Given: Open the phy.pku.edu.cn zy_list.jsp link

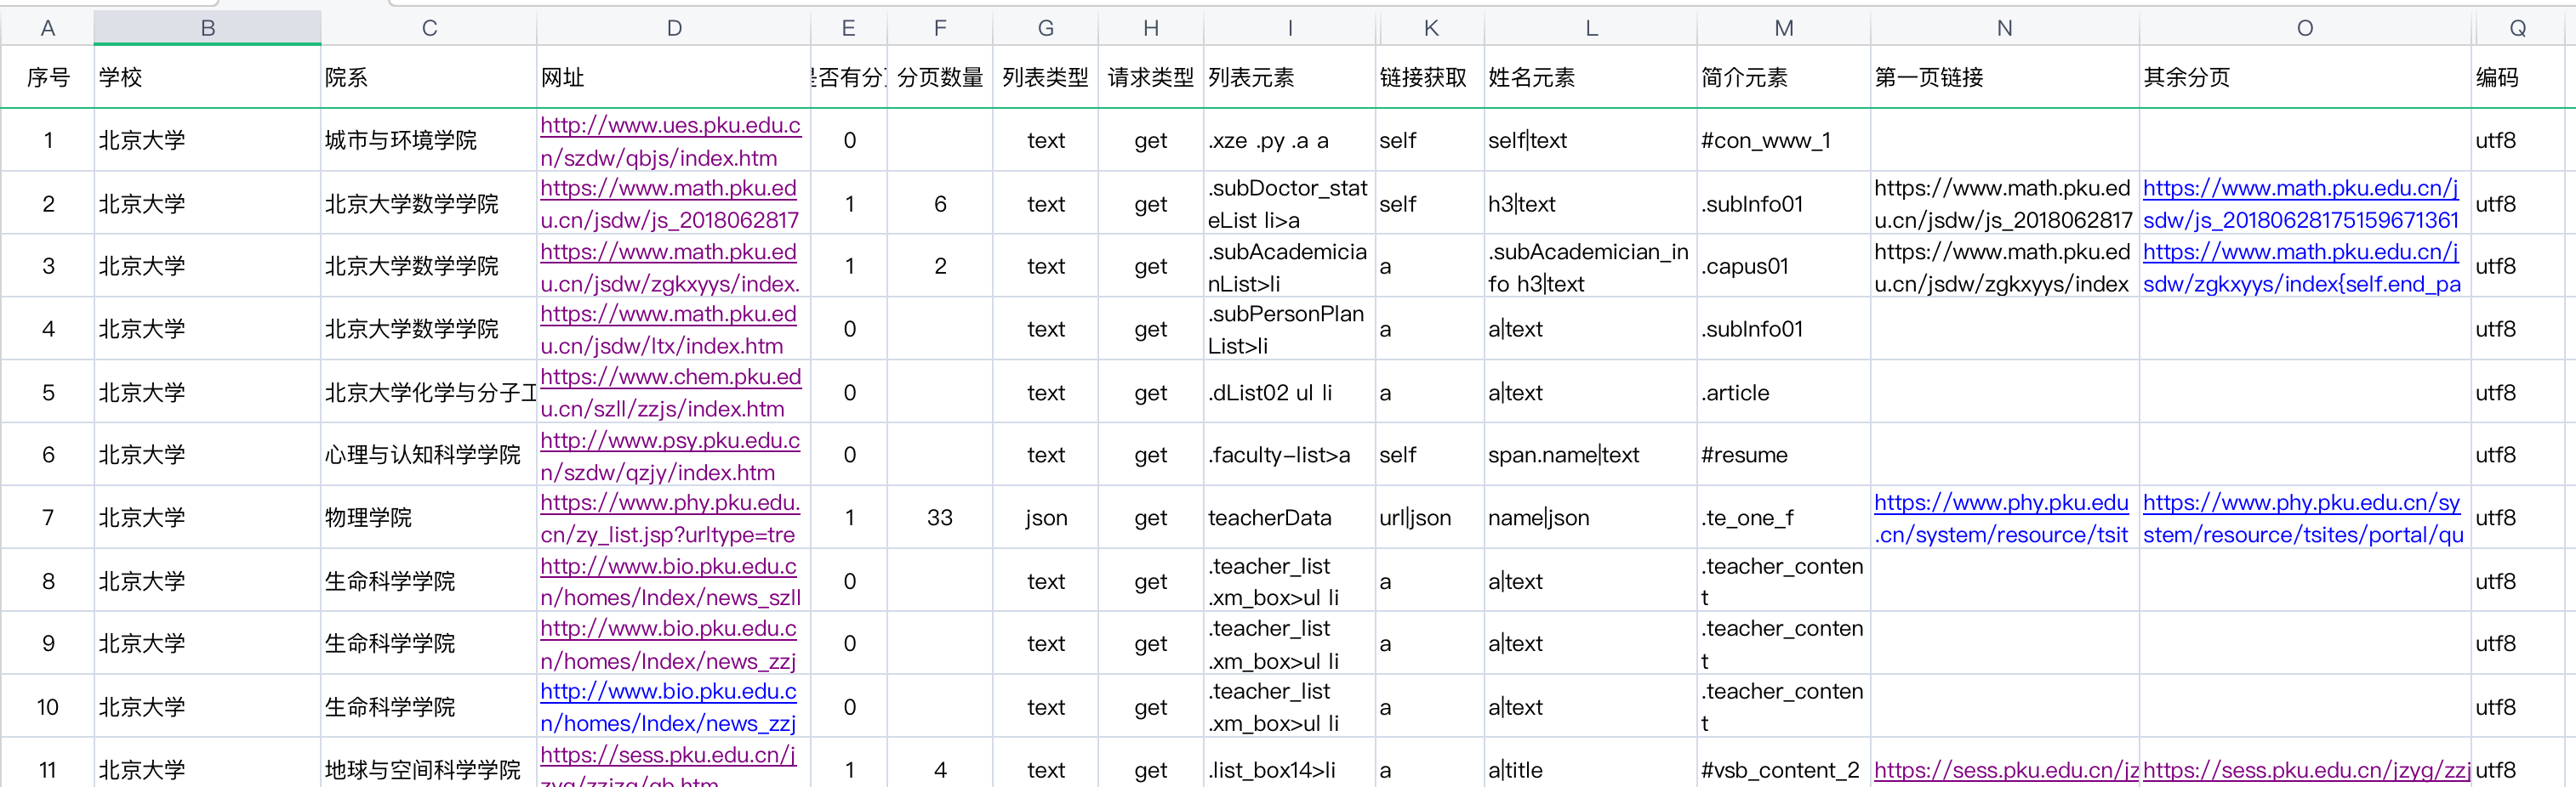Looking at the screenshot, I should pos(670,518).
